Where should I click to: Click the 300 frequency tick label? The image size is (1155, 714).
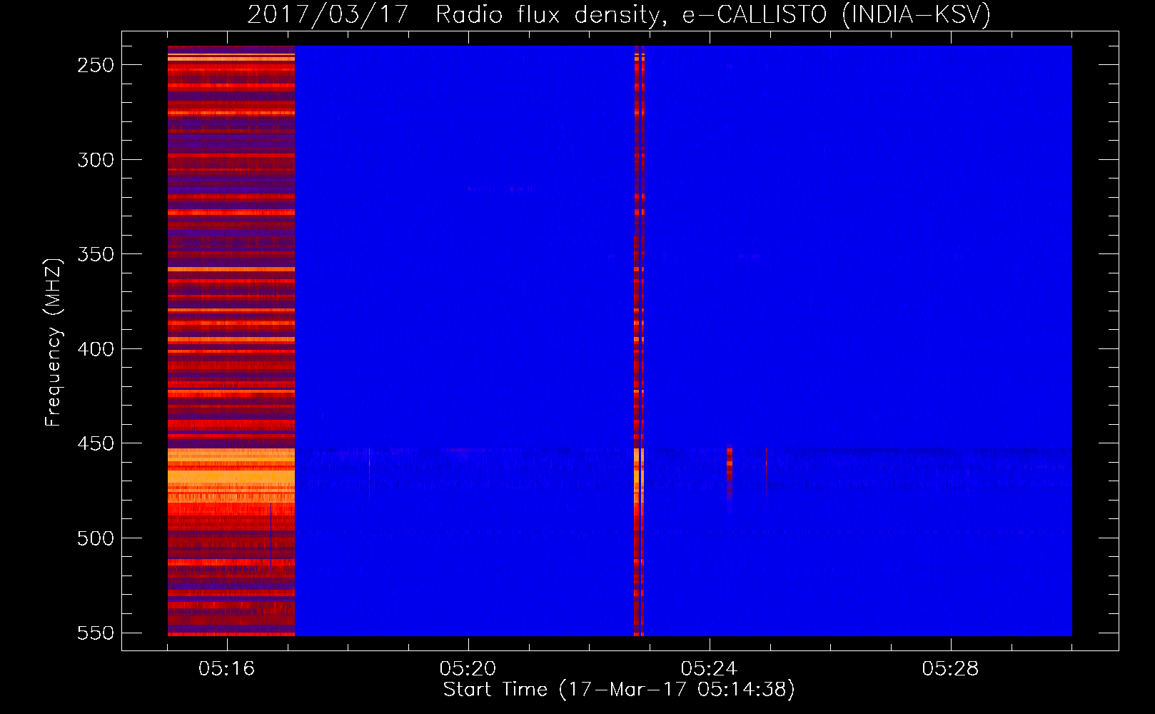[96, 160]
